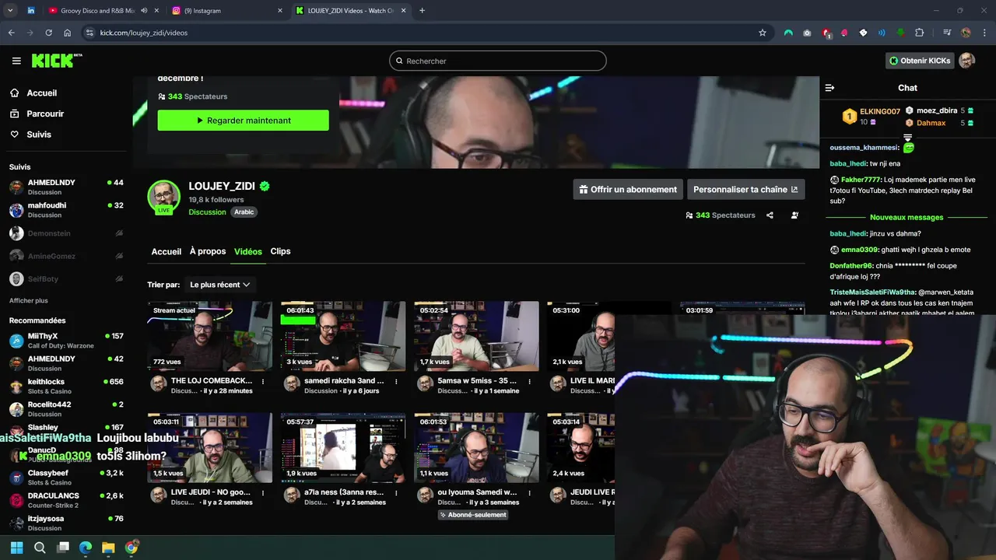
Task: Go to browser home page icon
Action: click(68, 33)
